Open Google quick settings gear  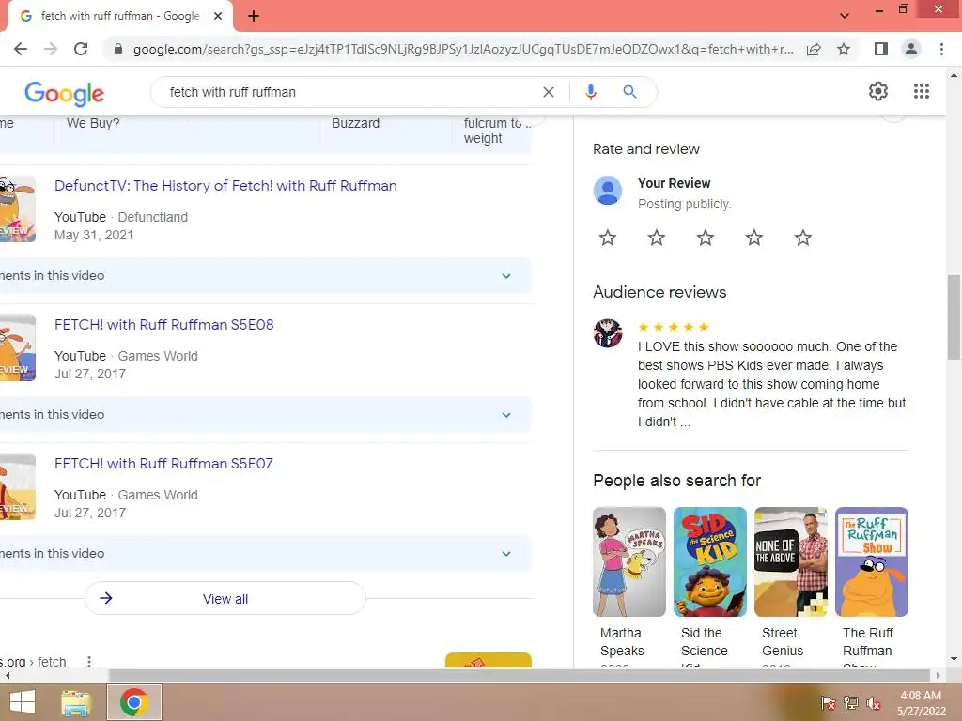coord(878,91)
